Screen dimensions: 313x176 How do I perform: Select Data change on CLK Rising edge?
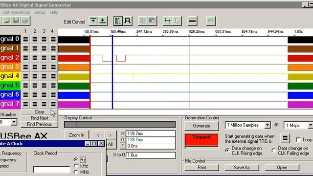pos(227,150)
